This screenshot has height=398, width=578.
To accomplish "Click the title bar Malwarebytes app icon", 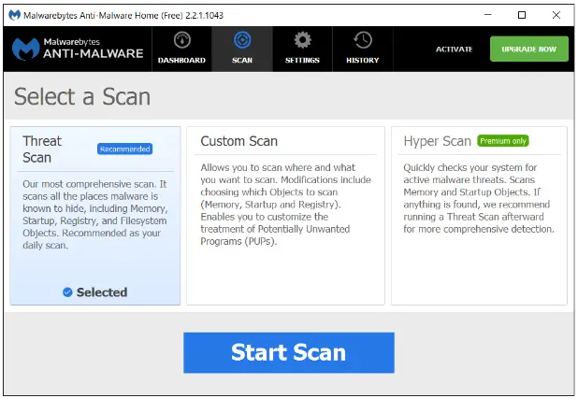I will (x=14, y=15).
